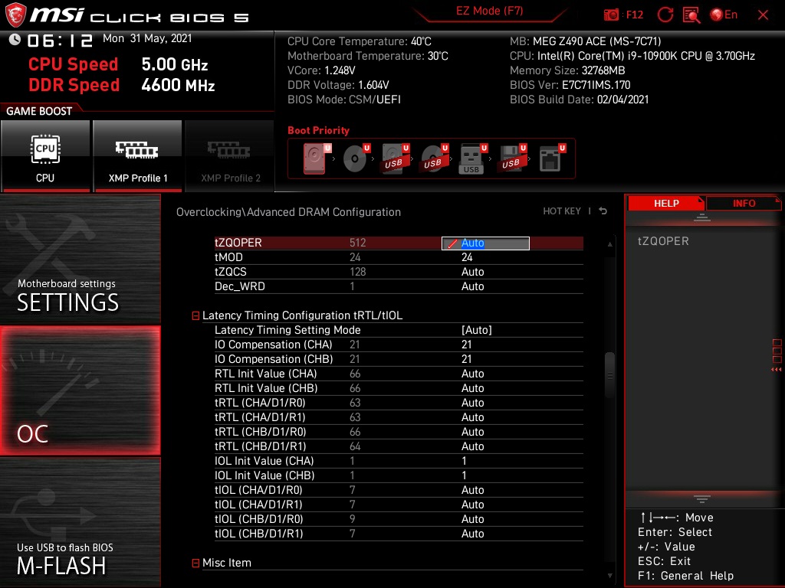Select tRTL (CHB/D1/R1) Auto setting

coord(472,446)
